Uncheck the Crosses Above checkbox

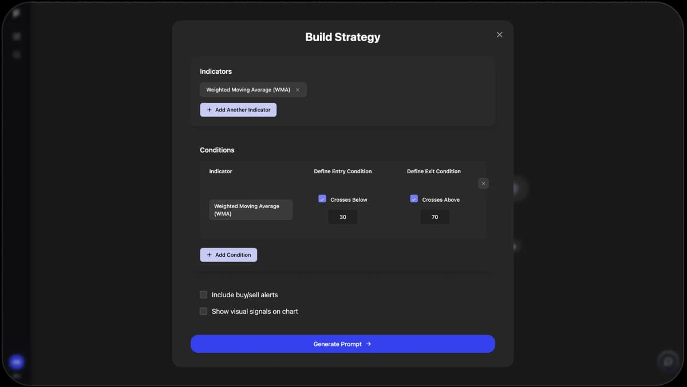pyautogui.click(x=414, y=199)
